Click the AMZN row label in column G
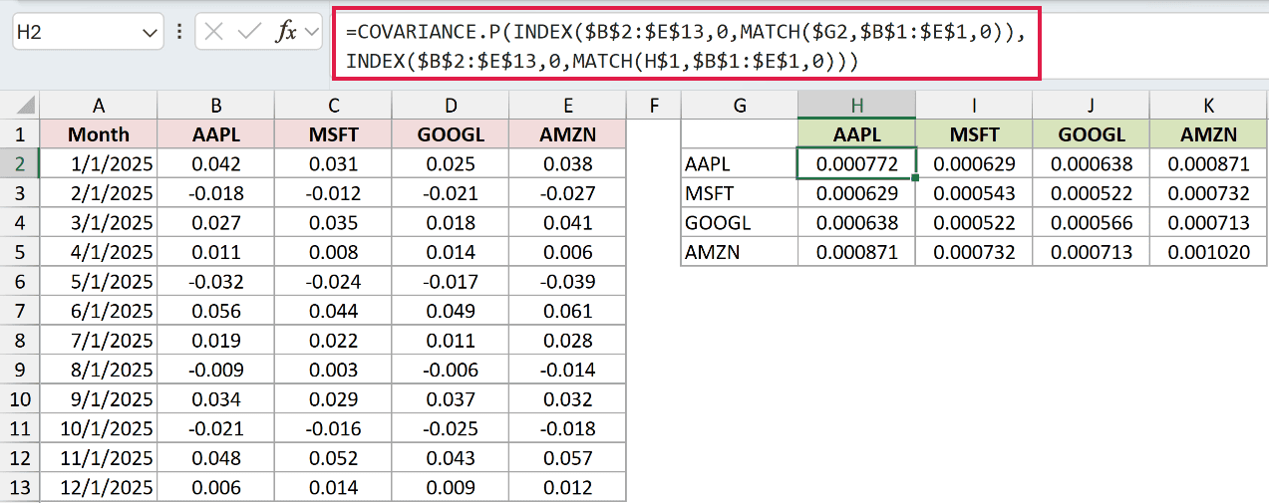This screenshot has width=1269, height=503. (x=739, y=252)
